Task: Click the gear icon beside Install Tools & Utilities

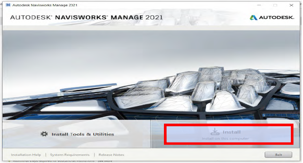Action: [x=44, y=134]
